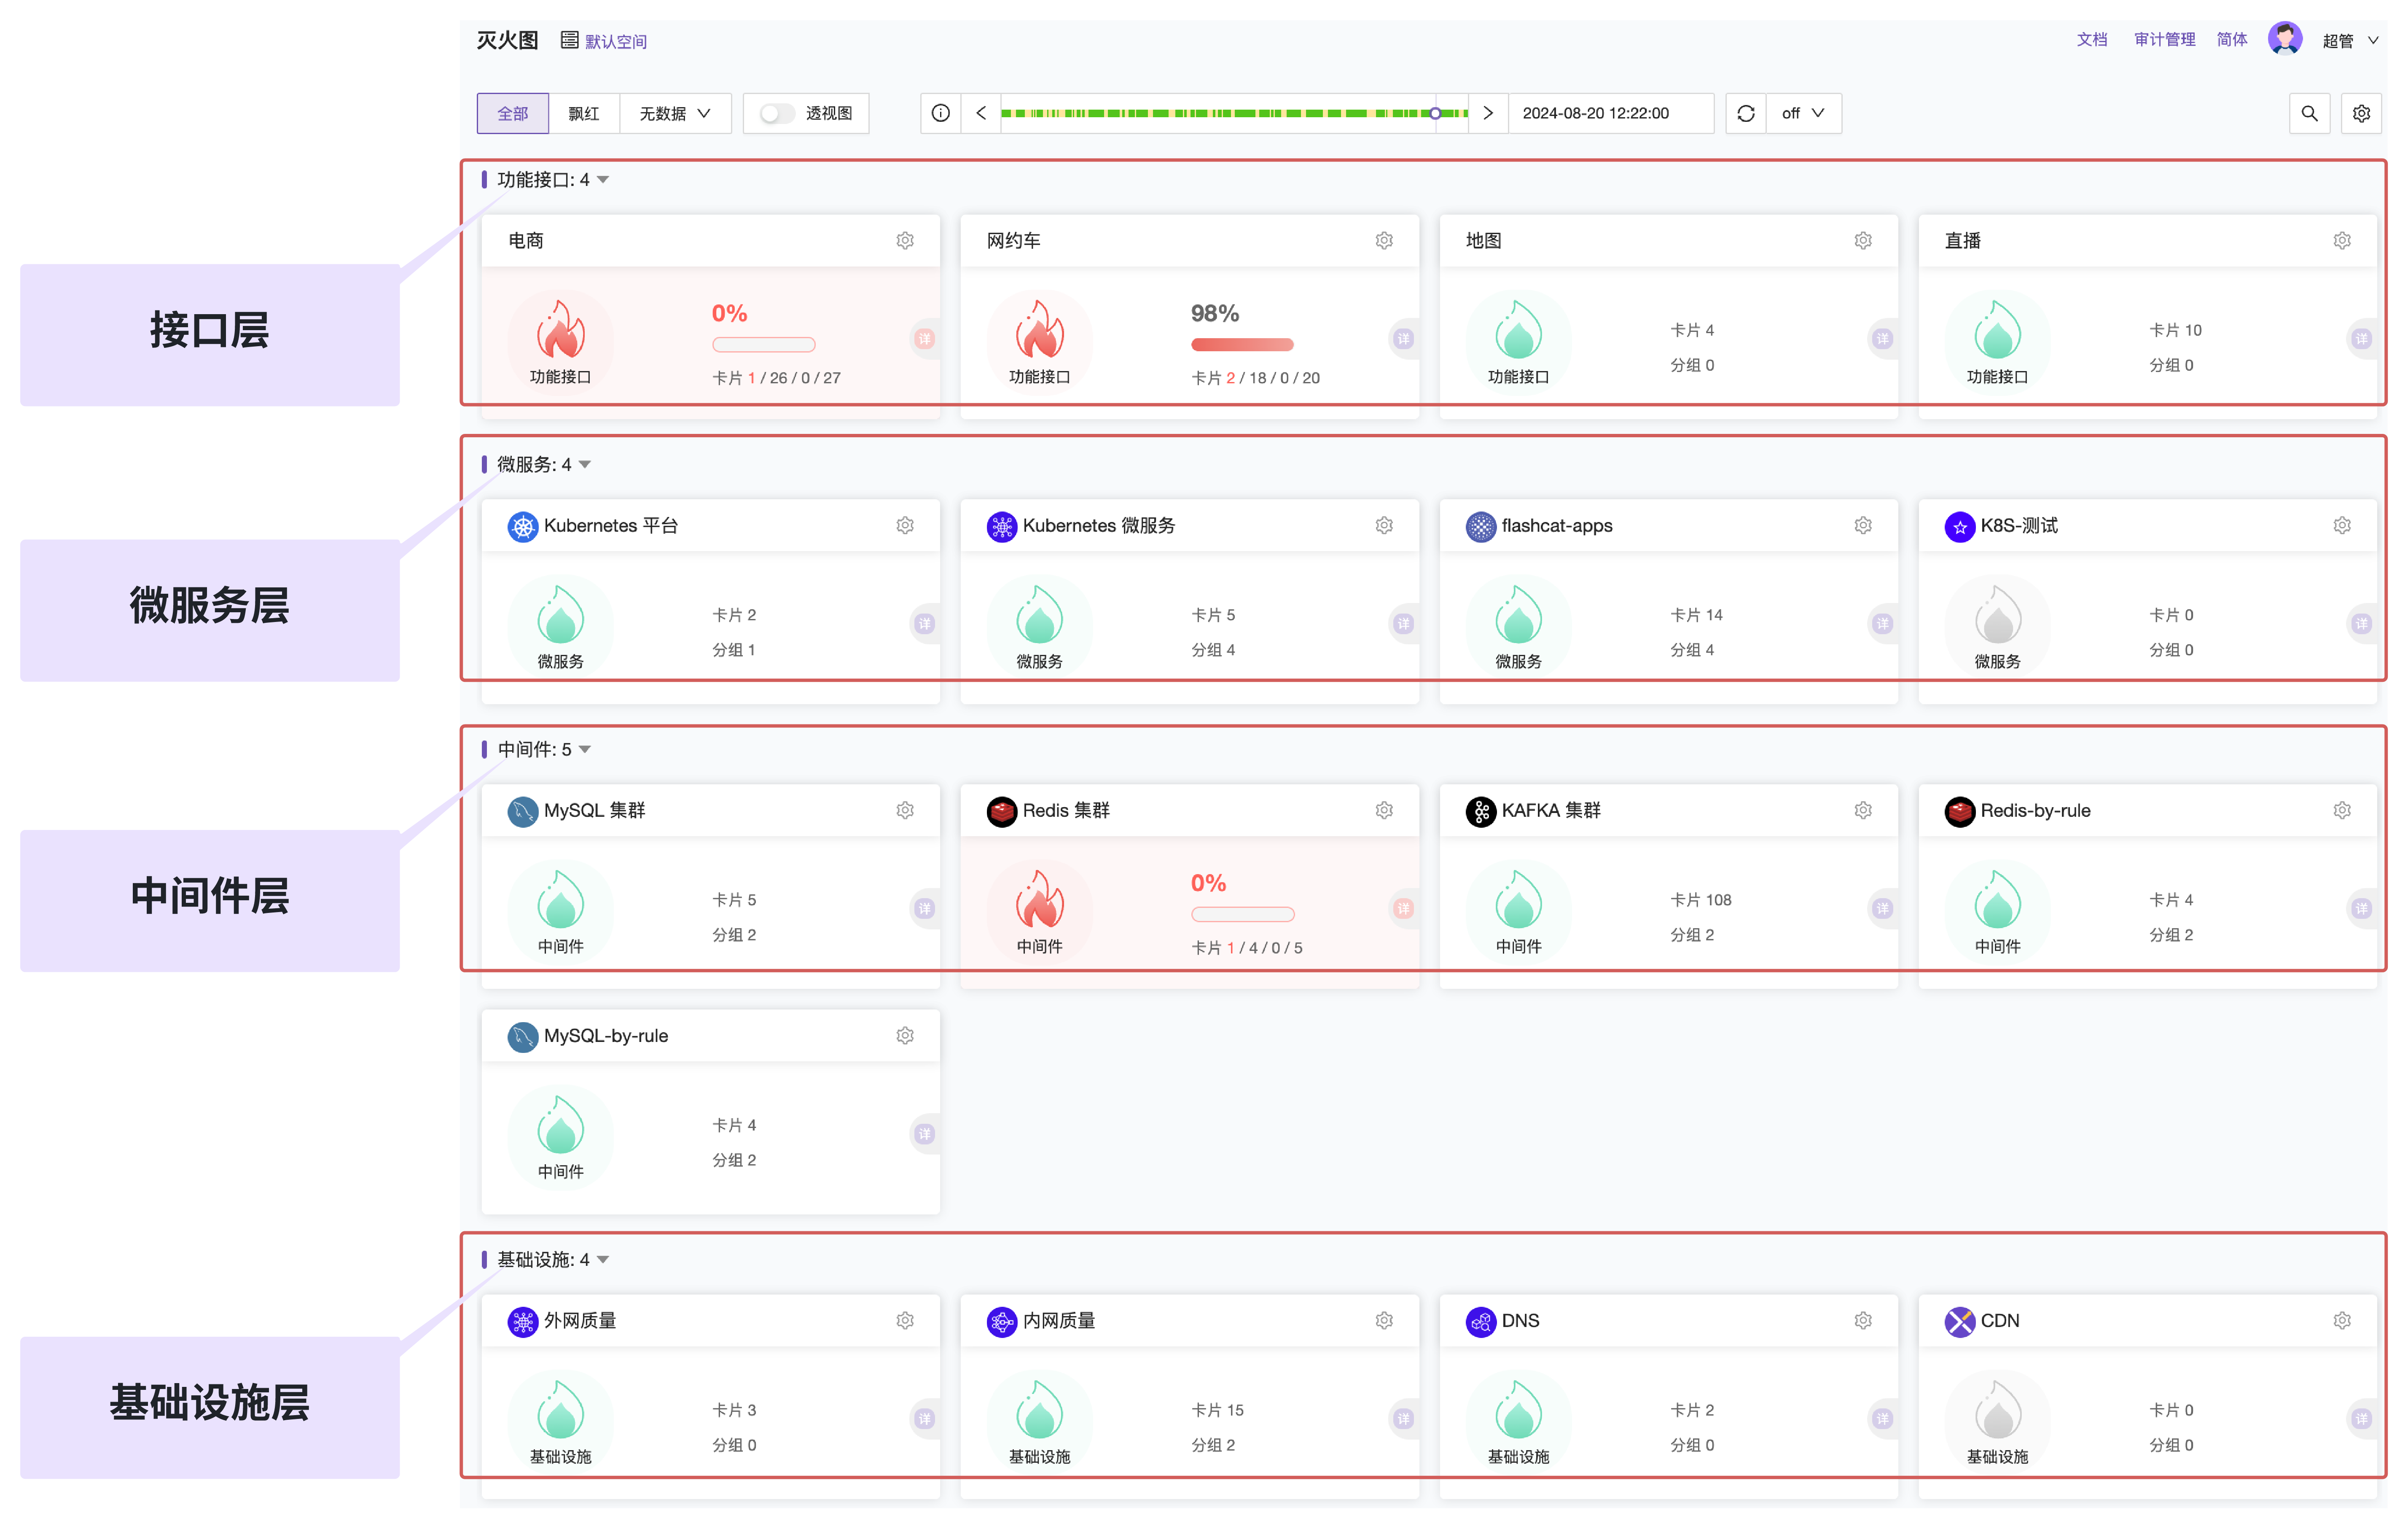This screenshot has height=1529, width=2408.
Task: Click the timeline slider handle
Action: click(x=1435, y=114)
